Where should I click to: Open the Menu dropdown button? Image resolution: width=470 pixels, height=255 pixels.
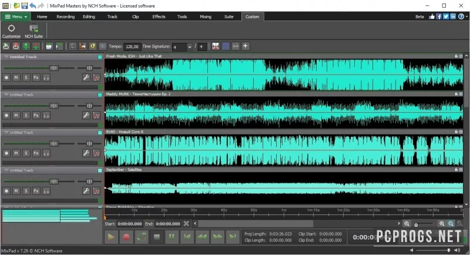tap(16, 17)
